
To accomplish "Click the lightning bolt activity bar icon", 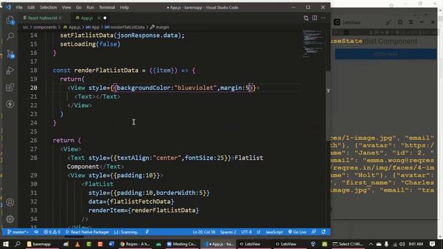I will 10,104.
